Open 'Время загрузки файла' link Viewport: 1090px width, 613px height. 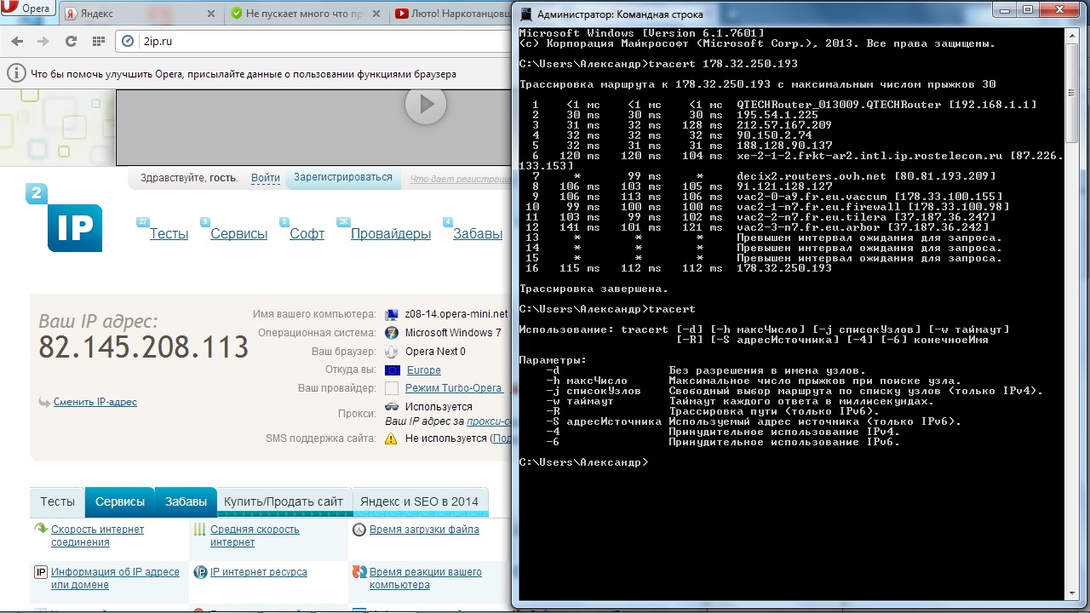pos(424,530)
